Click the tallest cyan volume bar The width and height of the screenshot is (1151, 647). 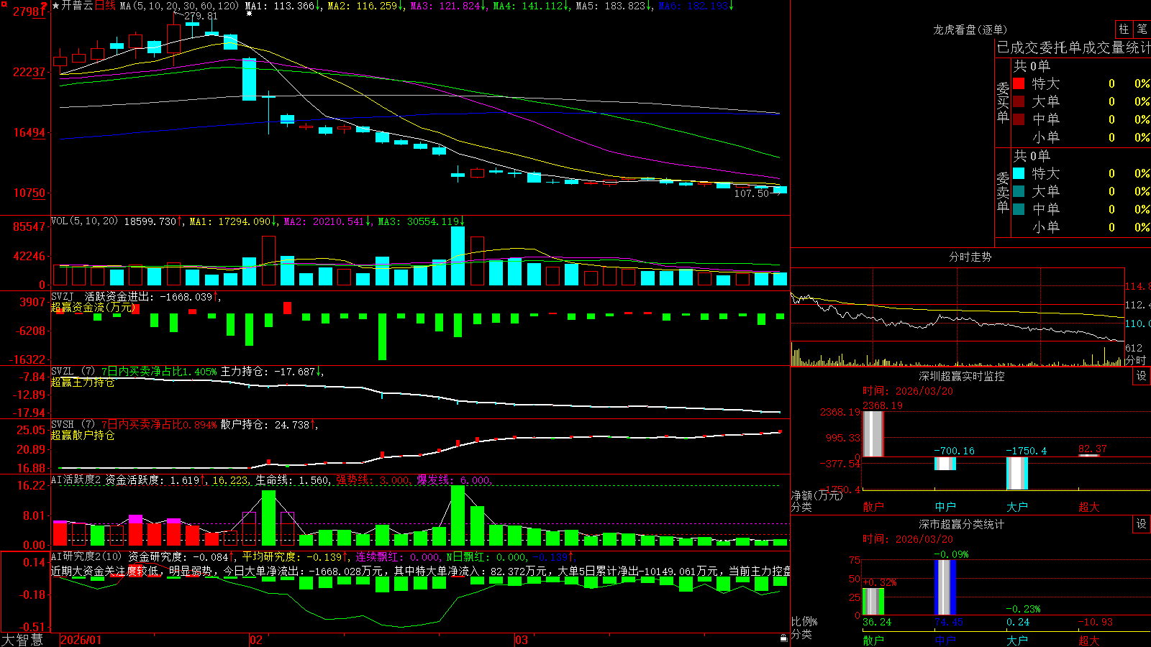[x=458, y=256]
